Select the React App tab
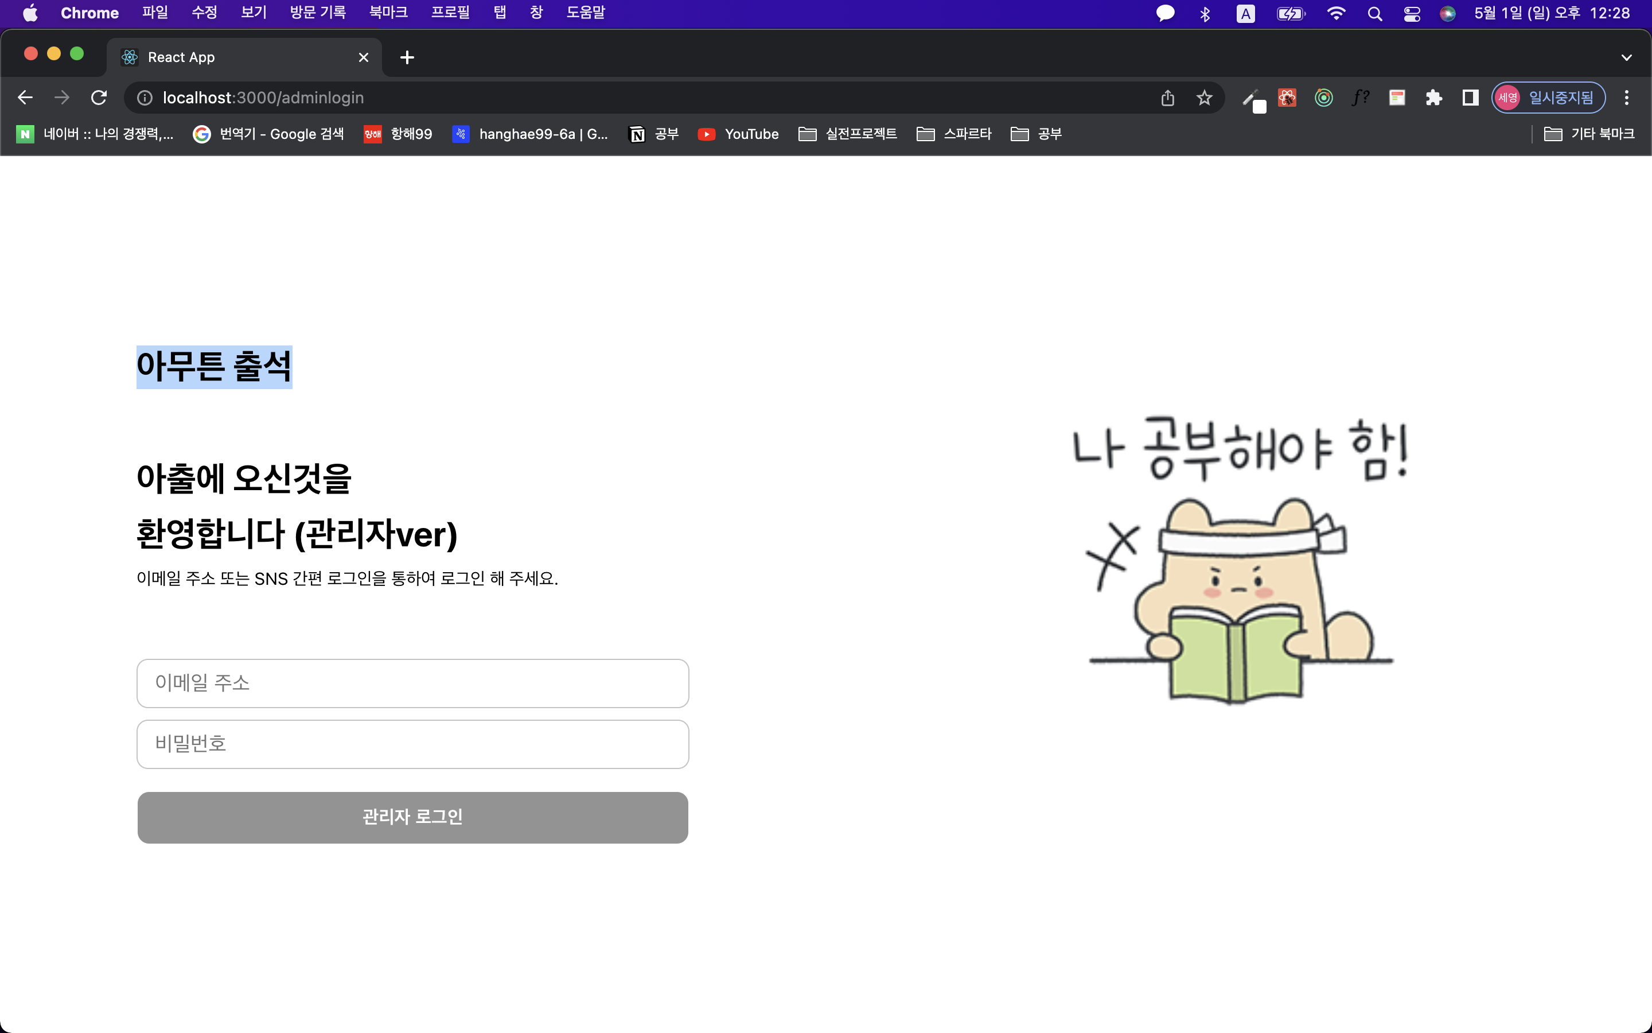The image size is (1652, 1033). pos(232,57)
